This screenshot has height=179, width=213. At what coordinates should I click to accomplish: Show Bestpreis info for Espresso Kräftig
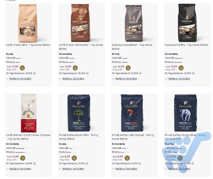(193, 73)
